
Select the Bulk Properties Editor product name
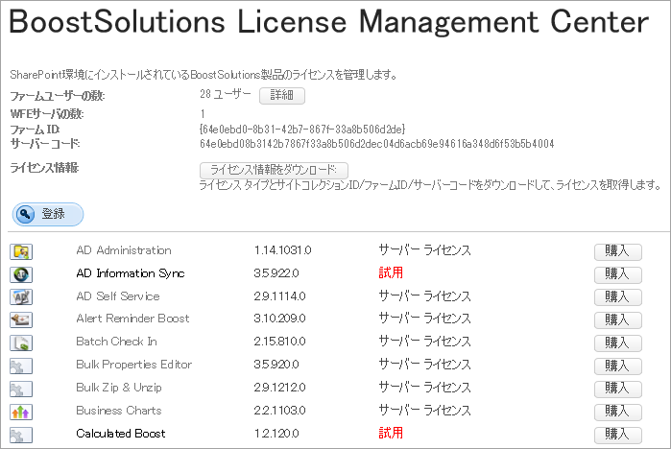coord(134,365)
